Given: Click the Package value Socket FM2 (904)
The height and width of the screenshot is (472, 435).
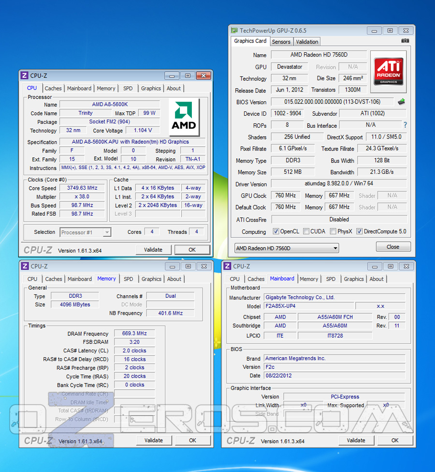Looking at the screenshot, I should 110,122.
